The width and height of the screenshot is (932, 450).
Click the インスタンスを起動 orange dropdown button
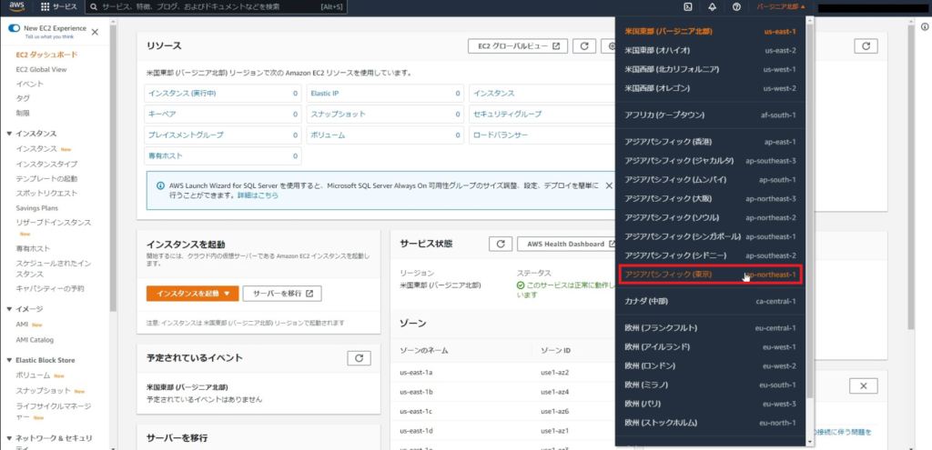pyautogui.click(x=192, y=293)
